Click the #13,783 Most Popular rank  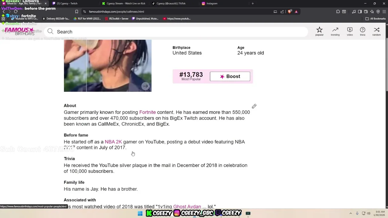(x=191, y=76)
